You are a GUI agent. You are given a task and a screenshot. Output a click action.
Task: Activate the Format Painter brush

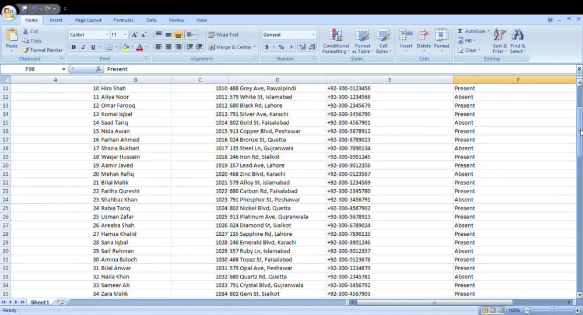tap(43, 49)
